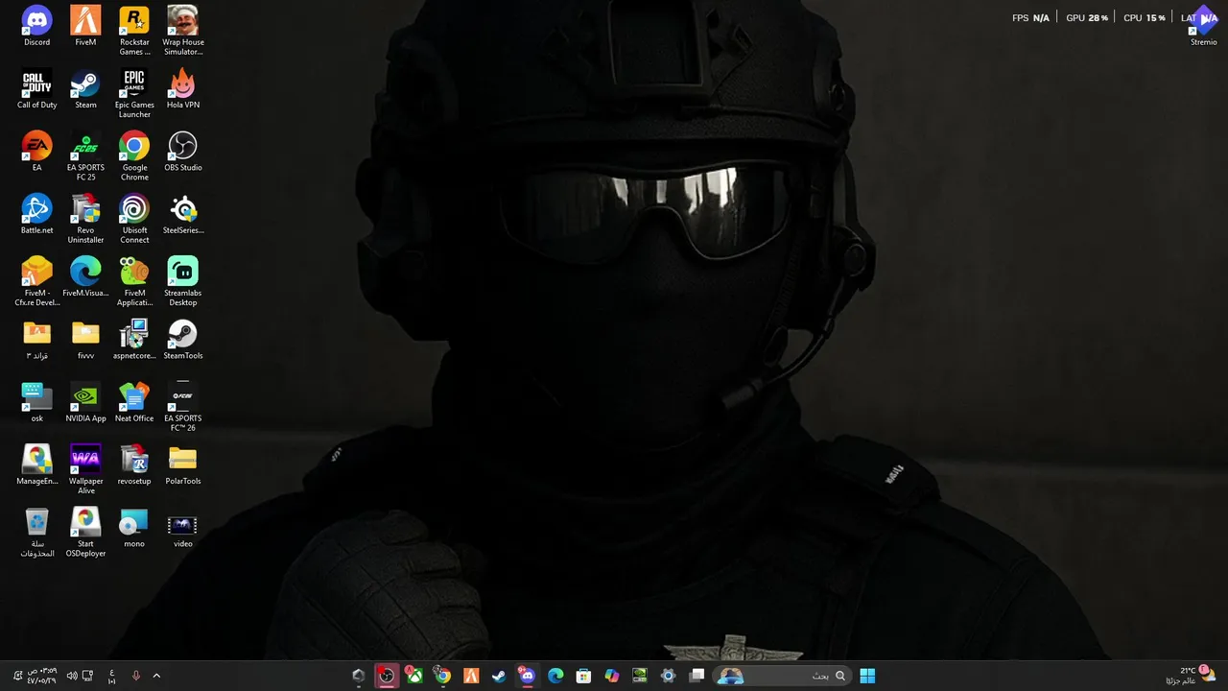Screen dimensions: 1228x691
Task: Select the Neat Office desktop icon
Action: click(134, 403)
